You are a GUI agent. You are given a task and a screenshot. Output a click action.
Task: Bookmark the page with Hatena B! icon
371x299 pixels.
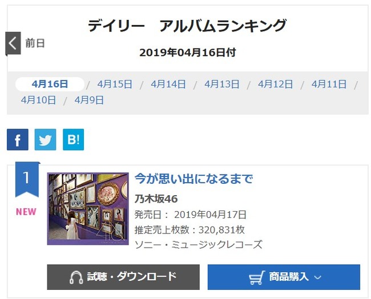74,139
